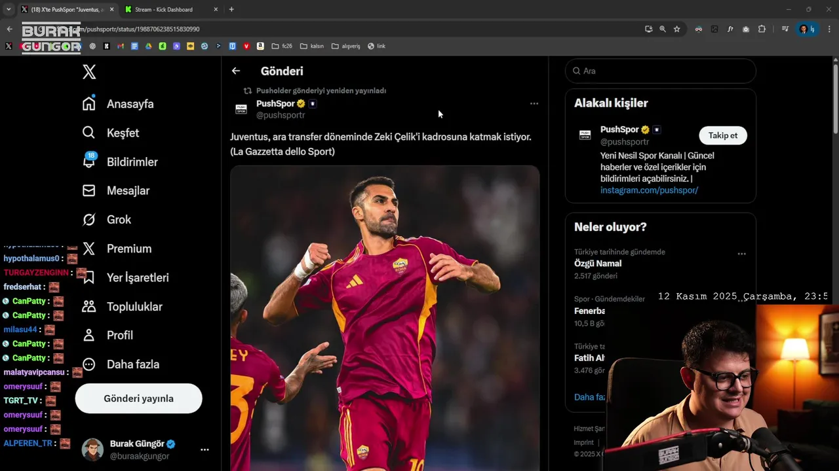This screenshot has width=839, height=471.
Task: Open the fc26 bookmarks folder
Action: (x=282, y=46)
